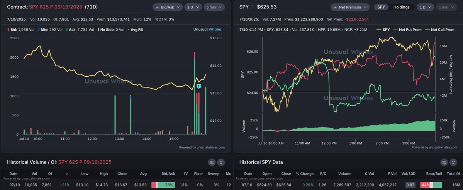The width and height of the screenshot is (463, 190).
Task: Select the SPY tab
Action: (x=381, y=7)
